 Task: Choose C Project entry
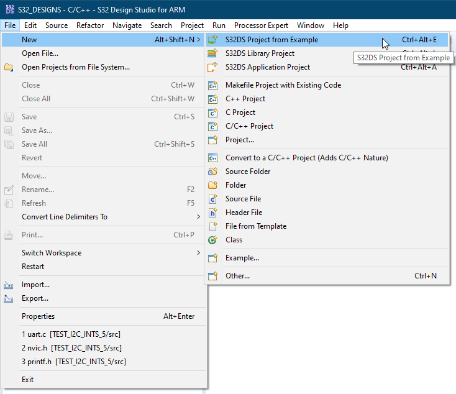pyautogui.click(x=327, y=112)
